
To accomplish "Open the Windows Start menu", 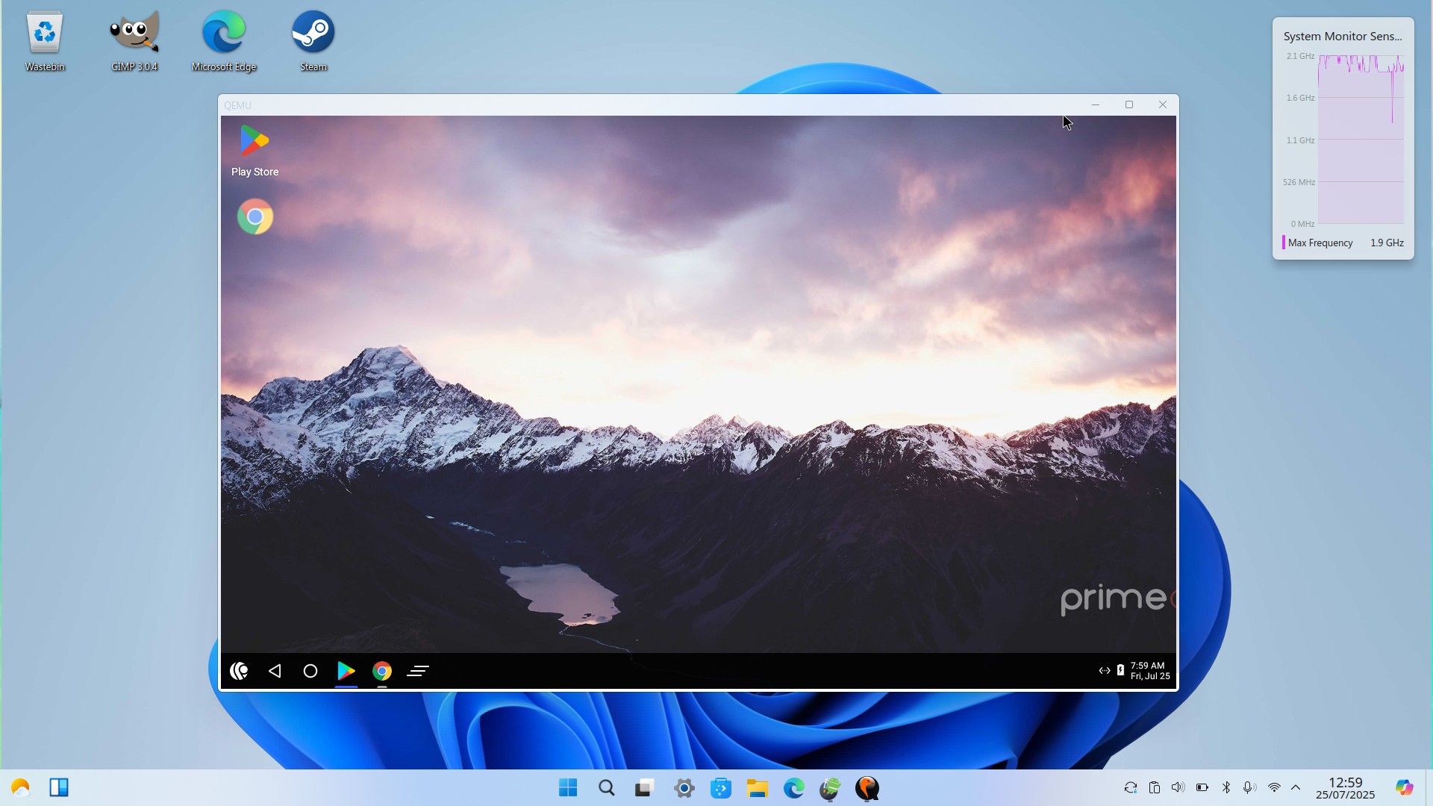I will coord(568,788).
